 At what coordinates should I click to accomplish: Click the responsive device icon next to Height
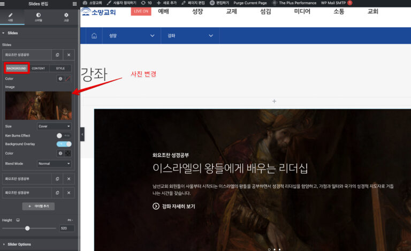point(18,220)
